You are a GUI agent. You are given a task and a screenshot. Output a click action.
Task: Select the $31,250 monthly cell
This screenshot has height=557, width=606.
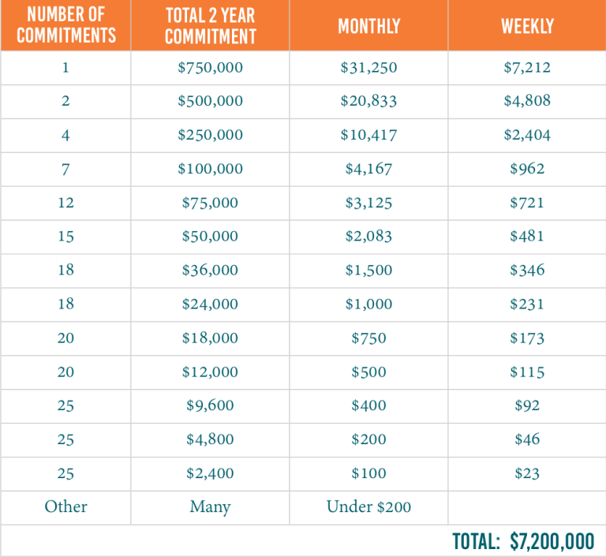click(x=368, y=68)
